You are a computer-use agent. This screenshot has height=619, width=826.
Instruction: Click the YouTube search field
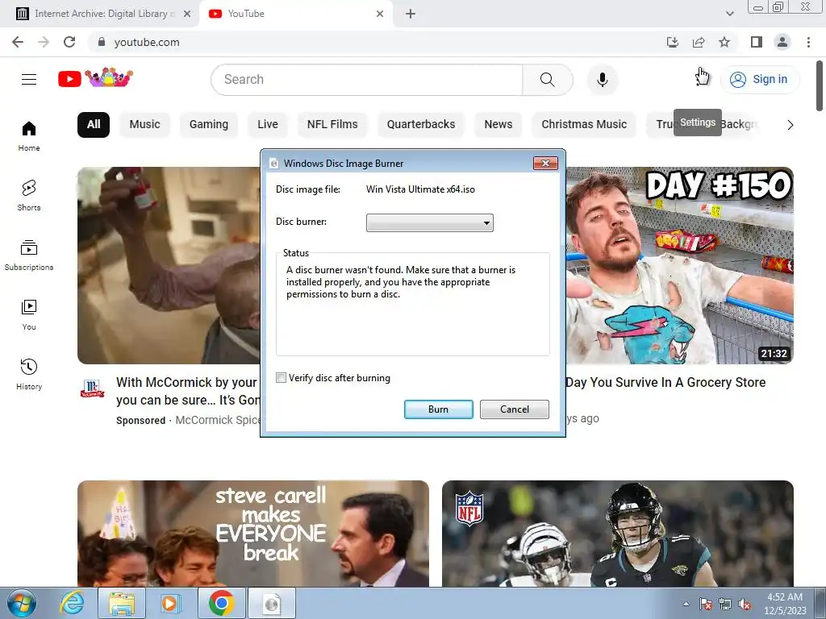[367, 80]
